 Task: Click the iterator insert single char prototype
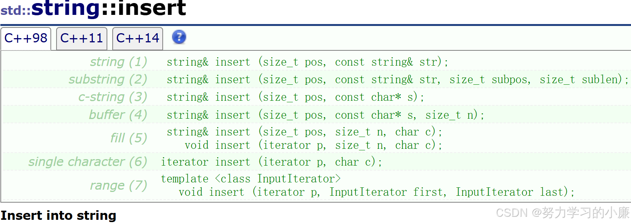tap(272, 162)
